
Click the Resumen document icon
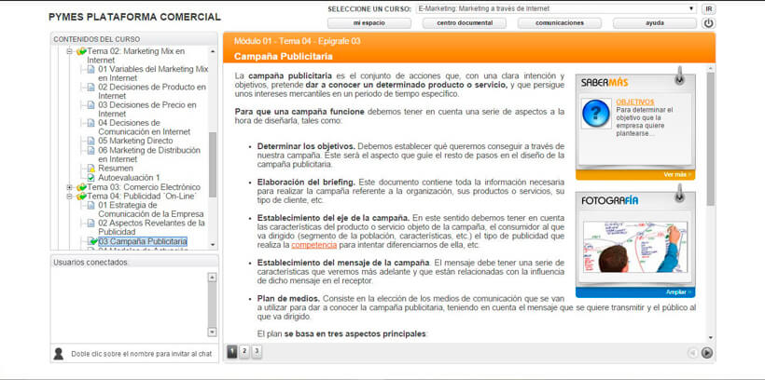tap(90, 169)
